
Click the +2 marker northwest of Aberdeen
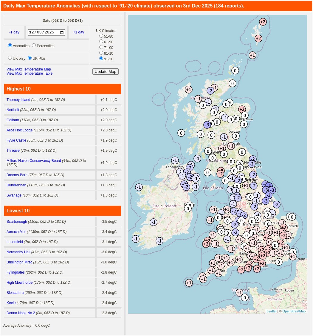242,109
